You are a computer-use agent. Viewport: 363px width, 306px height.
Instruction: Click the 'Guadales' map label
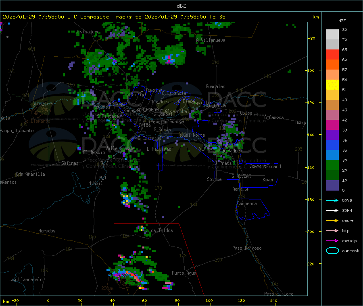[x=215, y=86]
